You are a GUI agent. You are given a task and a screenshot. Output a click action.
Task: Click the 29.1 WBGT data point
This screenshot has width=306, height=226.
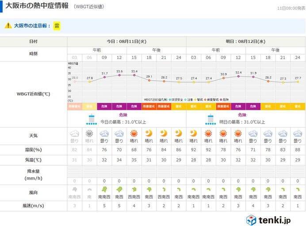click(149, 80)
